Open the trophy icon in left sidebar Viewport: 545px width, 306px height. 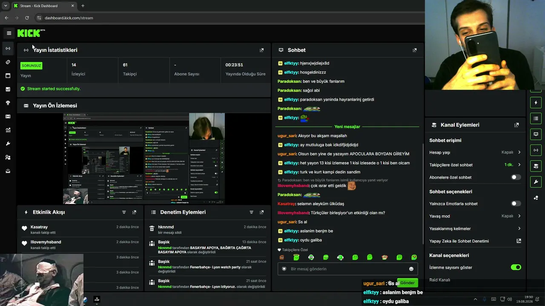(x=8, y=103)
